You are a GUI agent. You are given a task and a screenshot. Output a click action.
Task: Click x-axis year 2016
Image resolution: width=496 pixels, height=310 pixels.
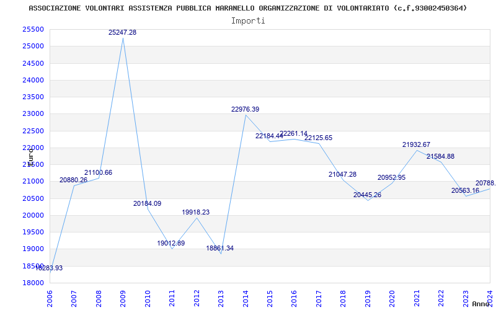pyautogui.click(x=294, y=298)
